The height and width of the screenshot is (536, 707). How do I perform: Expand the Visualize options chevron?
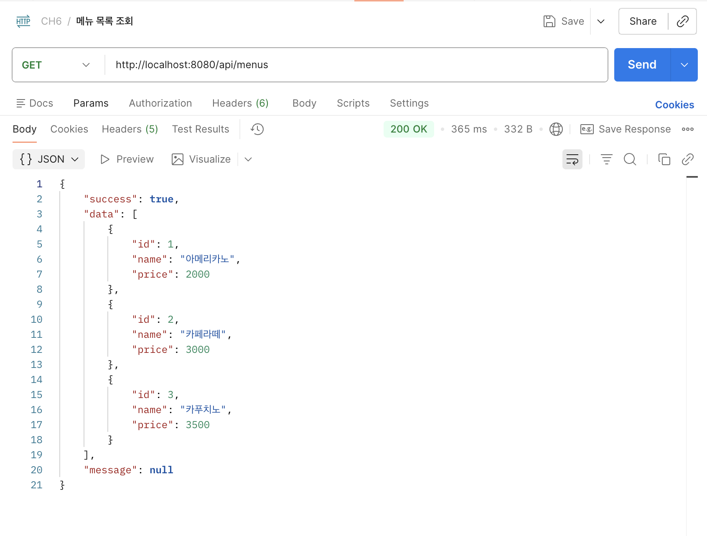(x=248, y=159)
